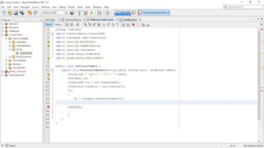Viewport: 264px width, 148px height.
Task: Expand the Ejercicio3 project node
Action: click(2, 24)
